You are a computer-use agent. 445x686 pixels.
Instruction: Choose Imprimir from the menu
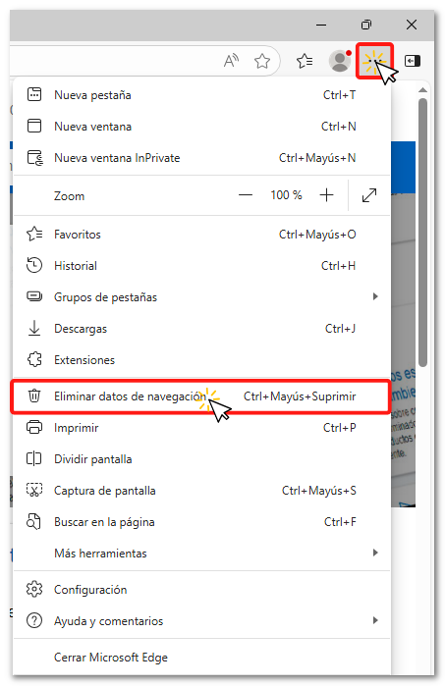coord(201,428)
